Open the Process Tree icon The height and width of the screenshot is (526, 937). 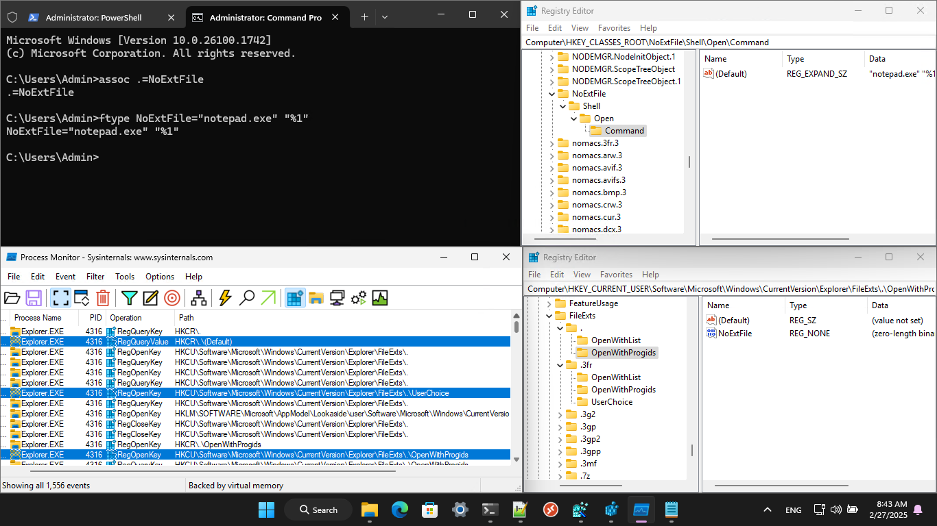pos(199,298)
